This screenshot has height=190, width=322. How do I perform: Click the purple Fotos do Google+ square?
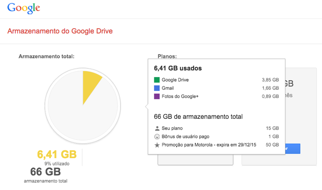[157, 96]
